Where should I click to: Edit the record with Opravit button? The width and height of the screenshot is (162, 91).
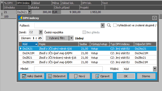102,76
